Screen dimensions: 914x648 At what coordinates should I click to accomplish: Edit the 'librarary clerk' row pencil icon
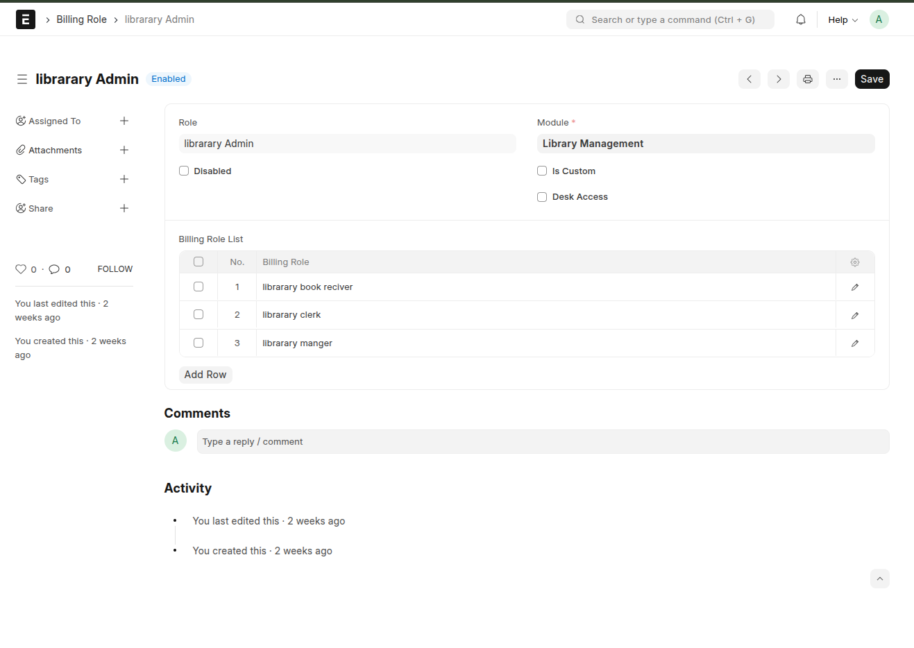[x=854, y=315]
